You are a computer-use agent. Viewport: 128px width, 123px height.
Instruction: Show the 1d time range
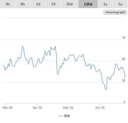38,4
